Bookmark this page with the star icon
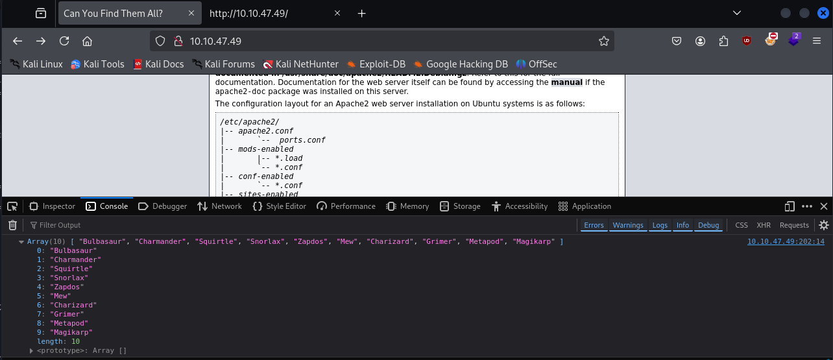 click(604, 41)
